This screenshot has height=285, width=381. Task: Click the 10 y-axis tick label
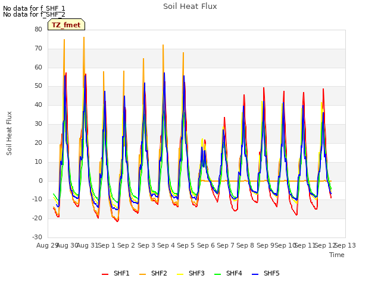38,161
